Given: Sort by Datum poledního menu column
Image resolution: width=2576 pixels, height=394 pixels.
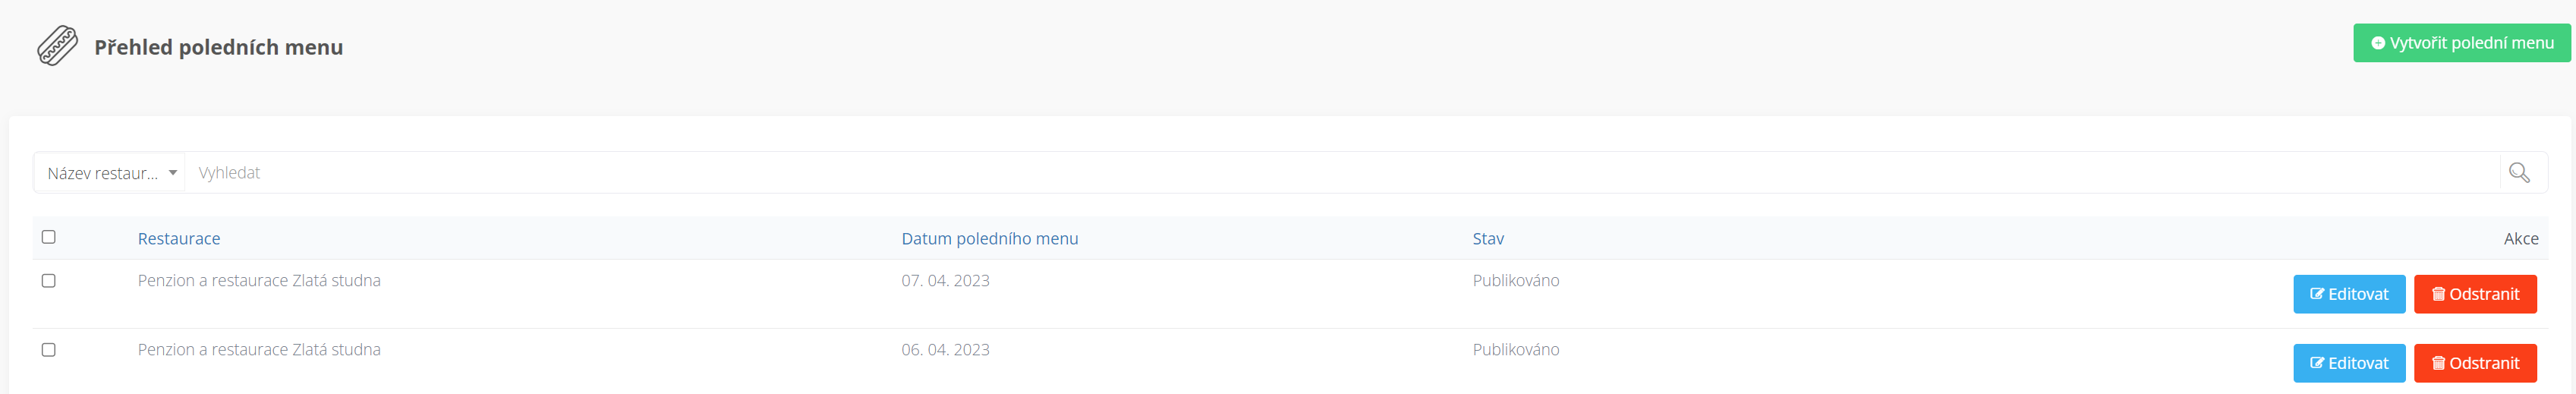Looking at the screenshot, I should pos(989,239).
